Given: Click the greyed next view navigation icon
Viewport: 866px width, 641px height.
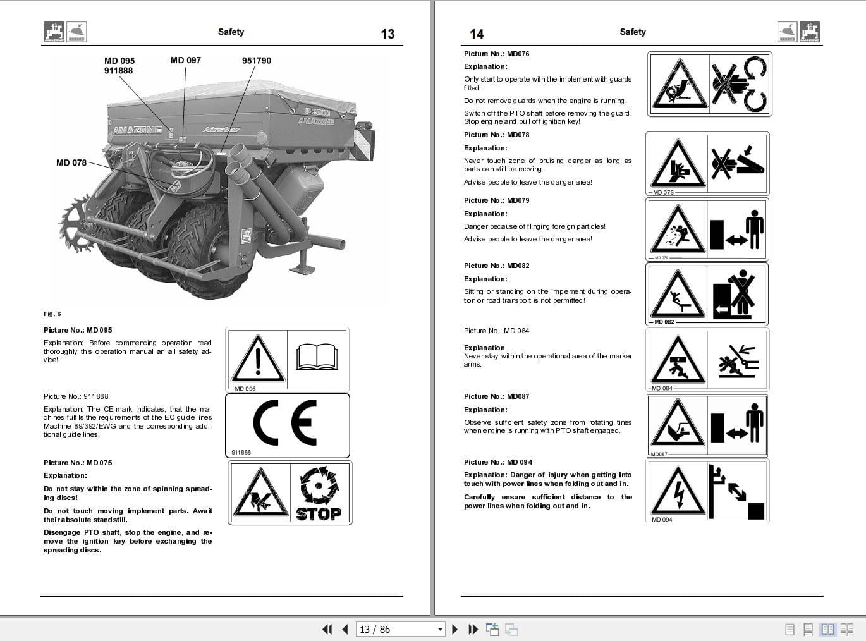Looking at the screenshot, I should click(x=511, y=629).
